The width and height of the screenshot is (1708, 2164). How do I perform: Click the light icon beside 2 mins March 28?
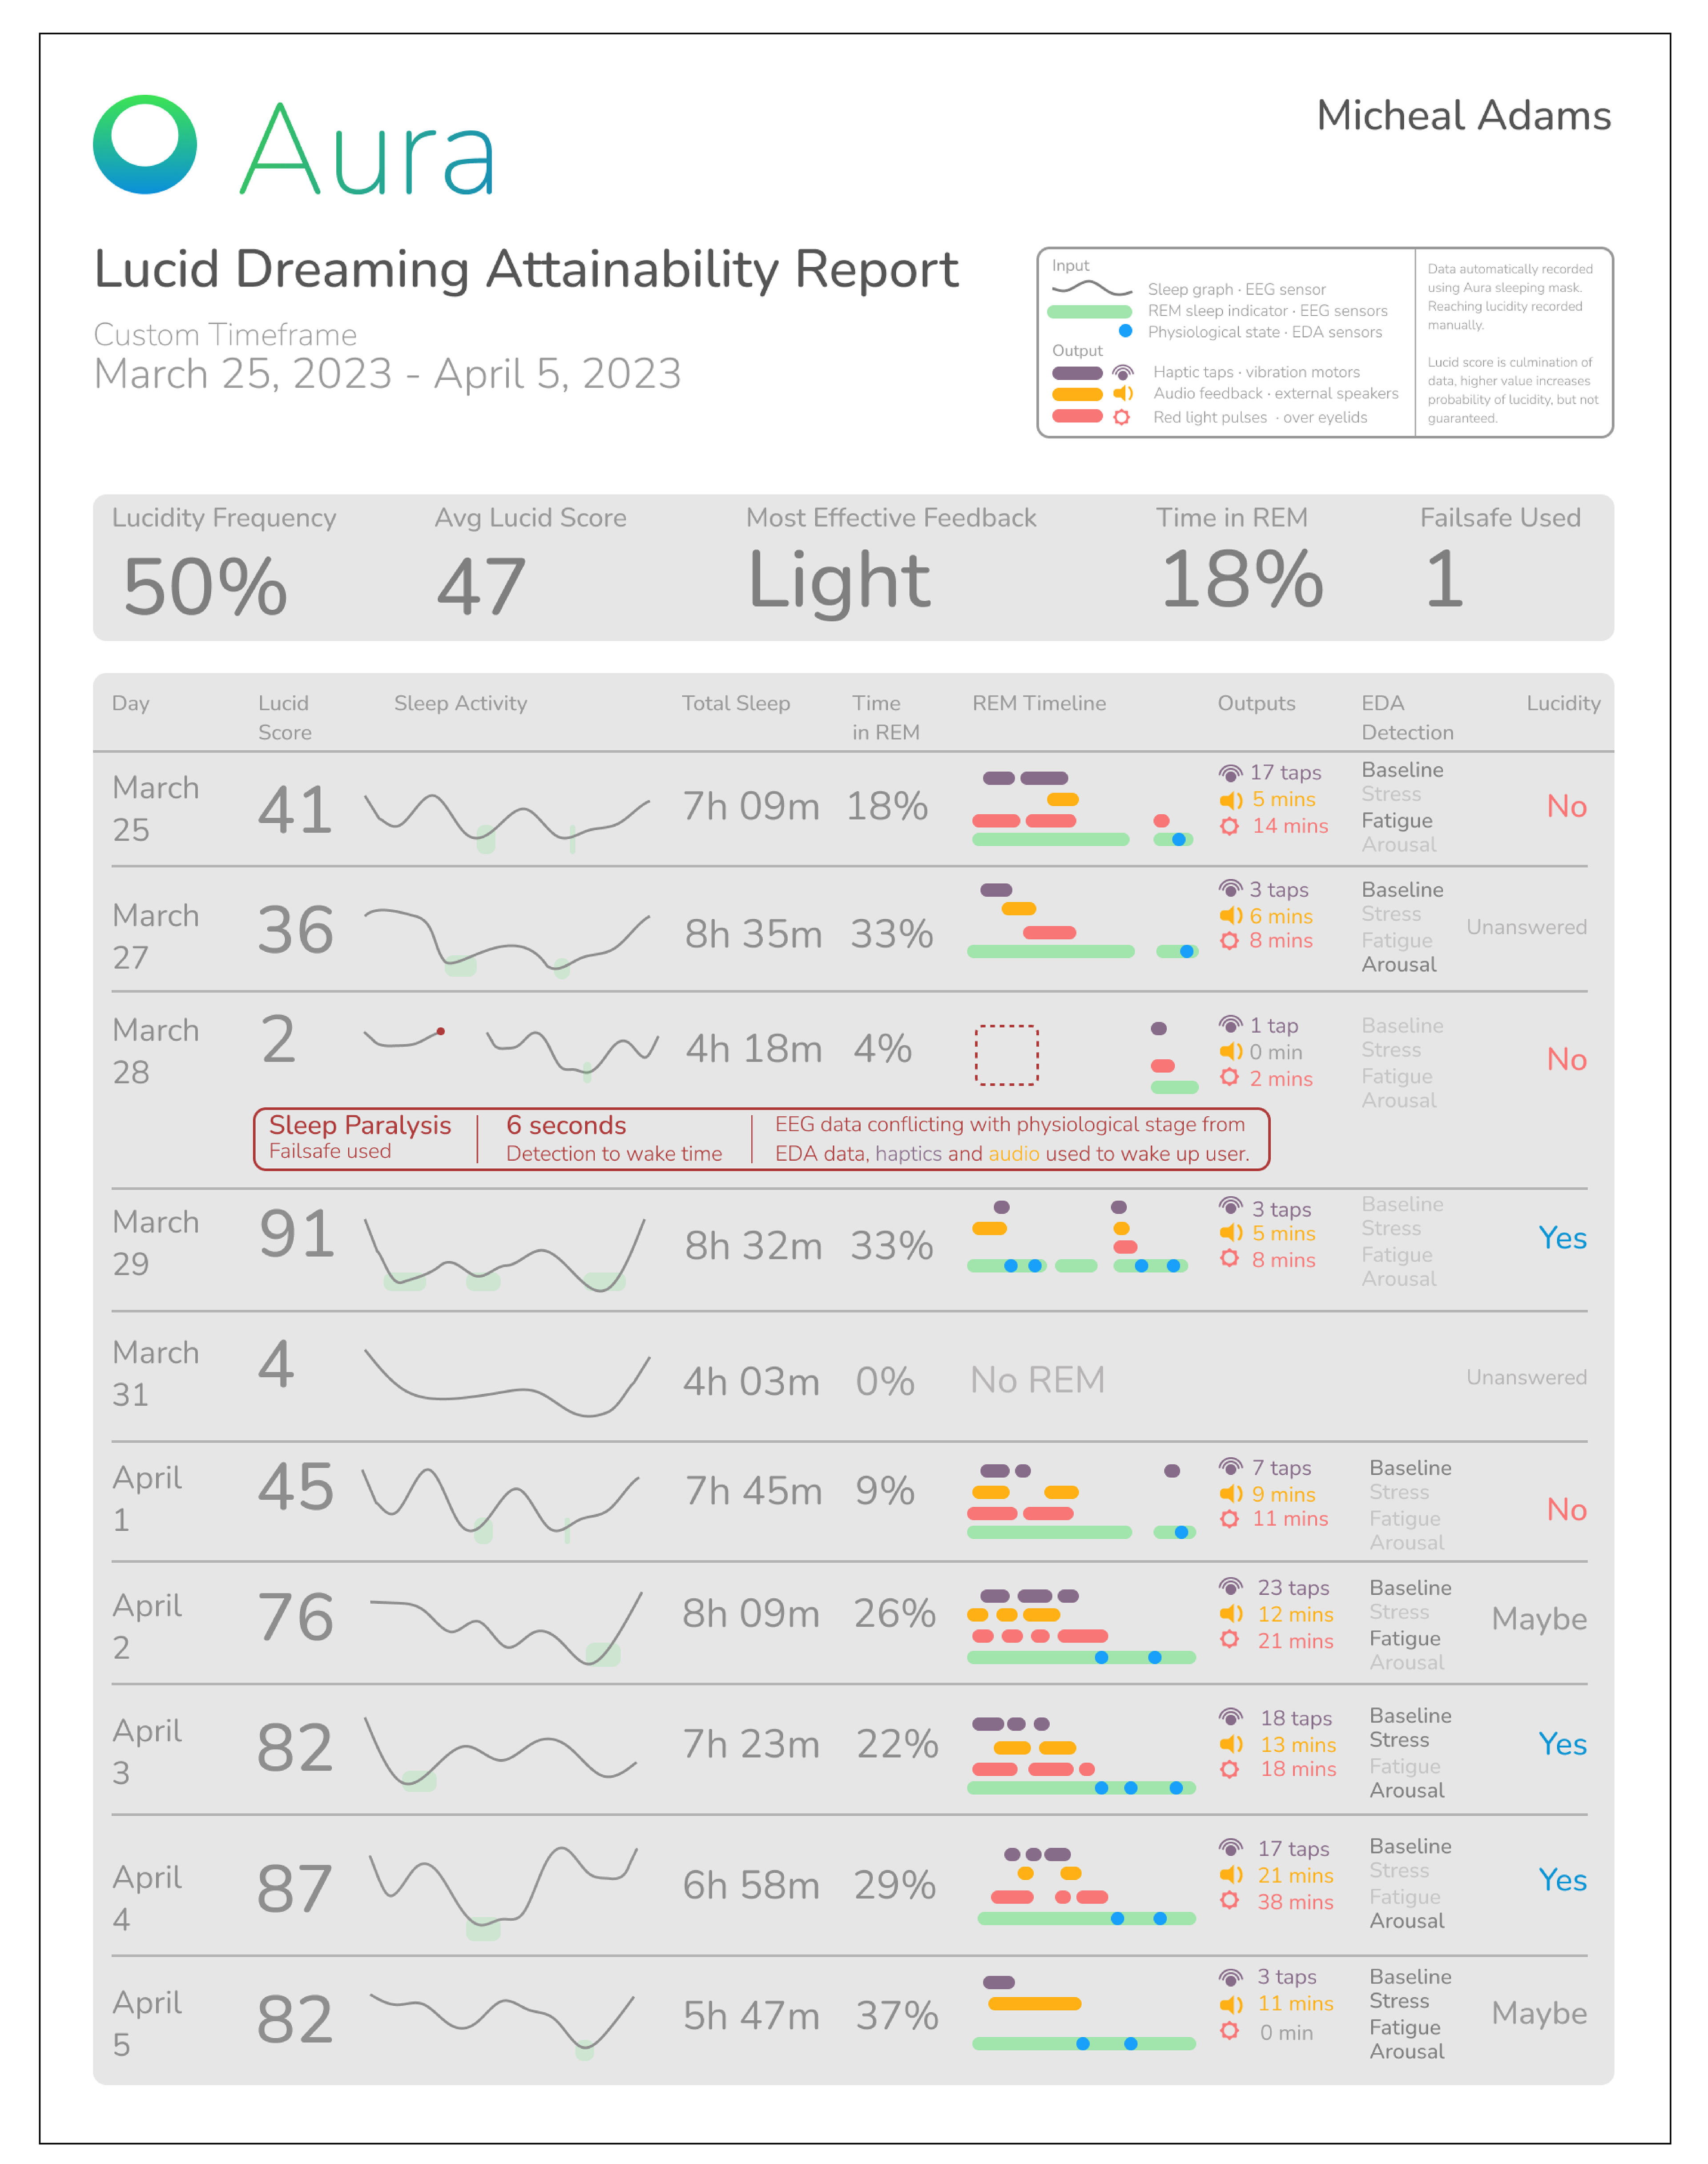pos(1230,1077)
